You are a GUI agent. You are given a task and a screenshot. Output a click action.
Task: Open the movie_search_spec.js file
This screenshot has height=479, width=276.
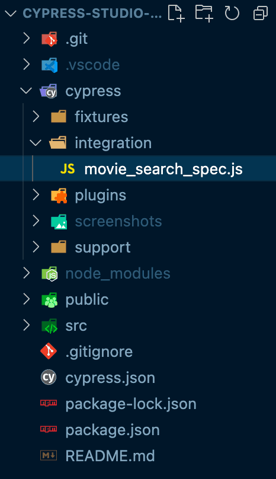coord(163,169)
